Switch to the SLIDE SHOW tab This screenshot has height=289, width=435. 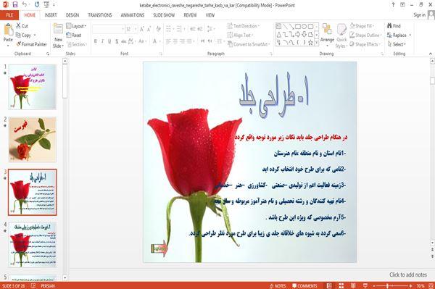pyautogui.click(x=164, y=15)
